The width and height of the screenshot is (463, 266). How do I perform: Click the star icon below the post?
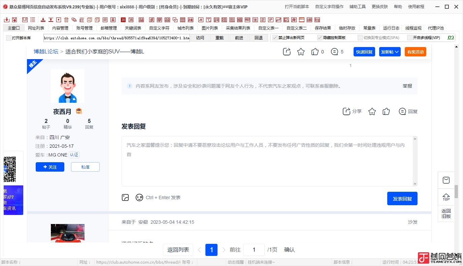click(372, 112)
